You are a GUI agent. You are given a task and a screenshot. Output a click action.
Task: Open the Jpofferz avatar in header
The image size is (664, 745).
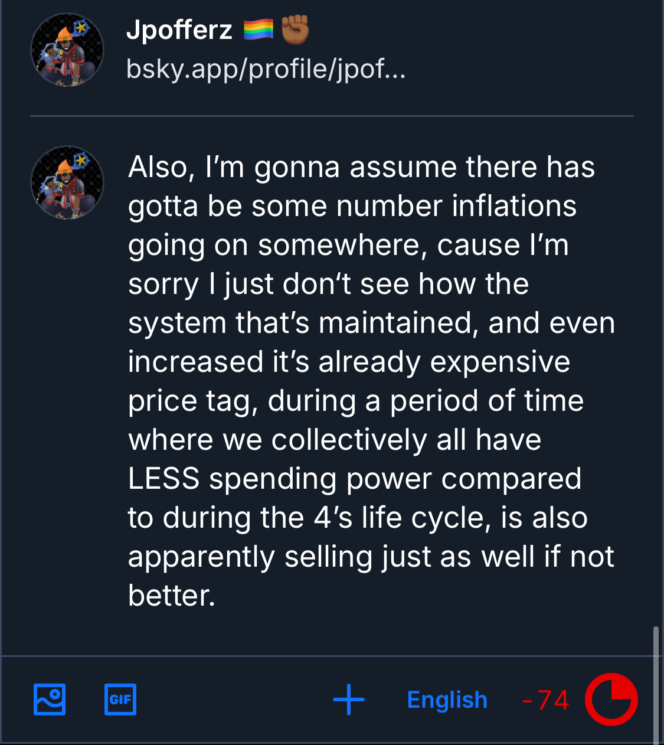(67, 50)
